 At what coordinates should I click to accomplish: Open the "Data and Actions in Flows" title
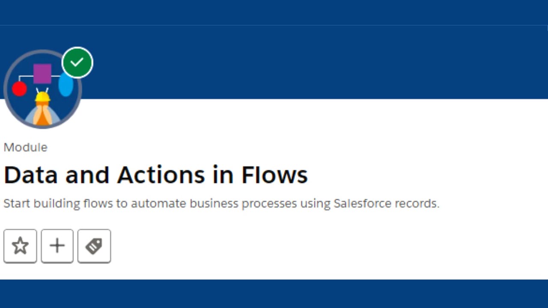[155, 175]
